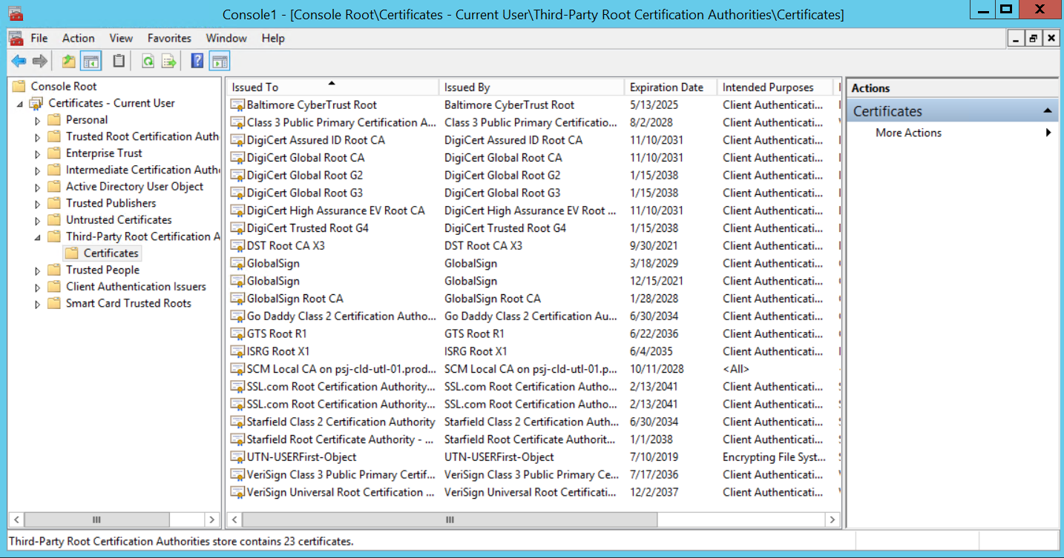Open the Favorites menu
Viewport: 1064px width, 558px height.
click(x=169, y=39)
